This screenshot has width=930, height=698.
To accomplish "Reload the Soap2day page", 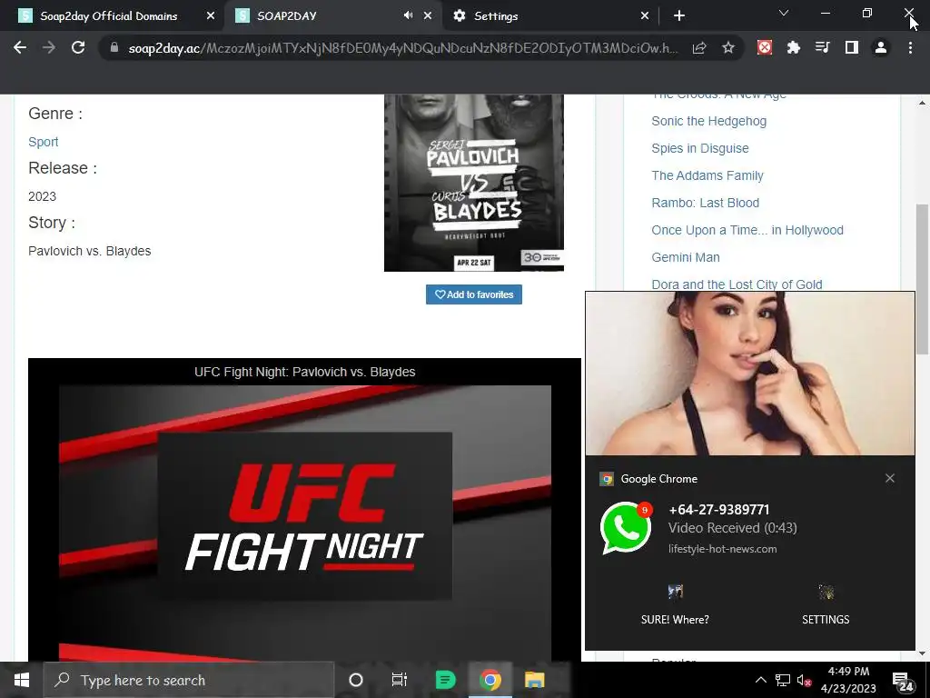I will (x=78, y=47).
